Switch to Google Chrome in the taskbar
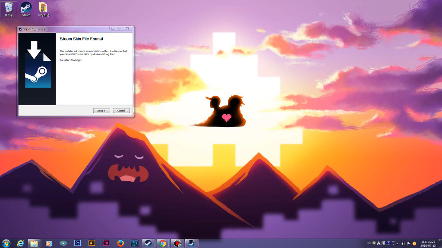The image size is (442, 248). (162, 243)
